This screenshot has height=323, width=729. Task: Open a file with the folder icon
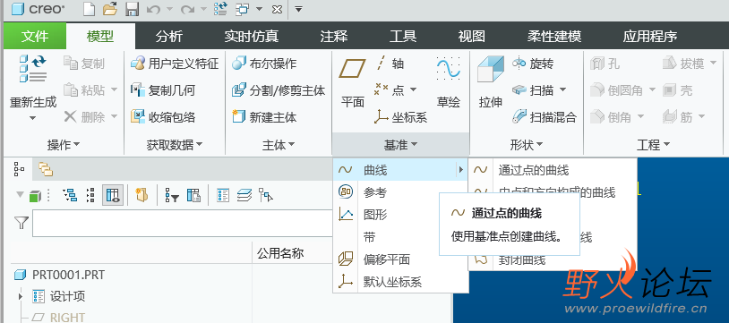[110, 9]
